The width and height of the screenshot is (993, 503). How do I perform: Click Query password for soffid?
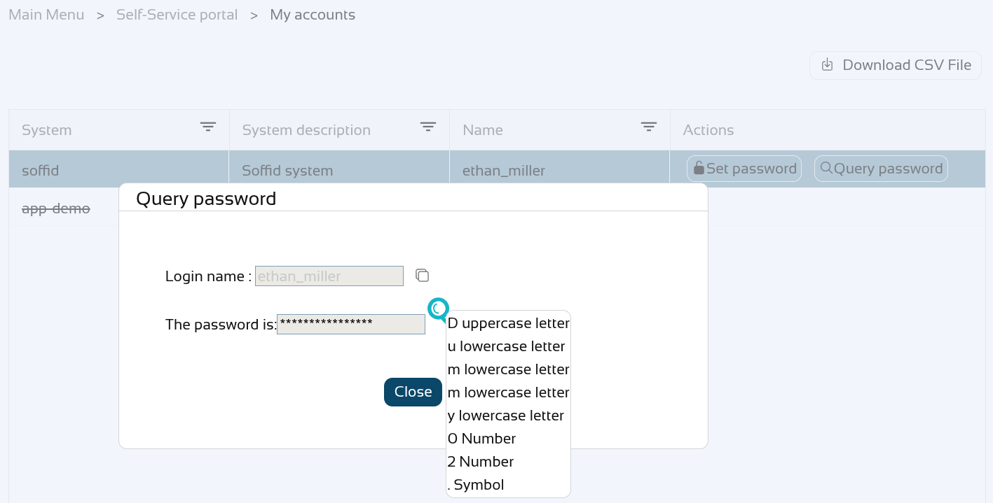[881, 169]
